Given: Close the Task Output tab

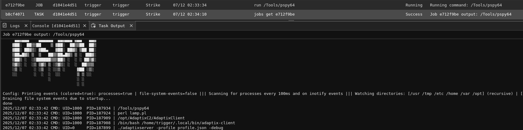Looking at the screenshot, I should [131, 26].
